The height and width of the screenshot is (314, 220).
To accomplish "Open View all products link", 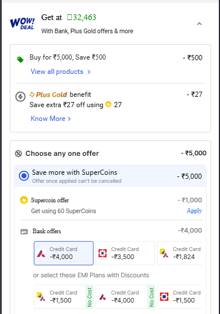I will [60, 72].
